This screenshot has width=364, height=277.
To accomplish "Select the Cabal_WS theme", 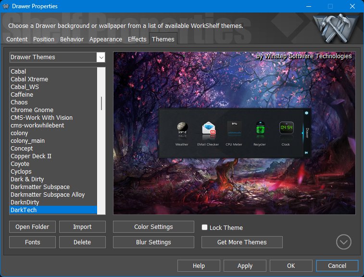I will tap(53, 87).
